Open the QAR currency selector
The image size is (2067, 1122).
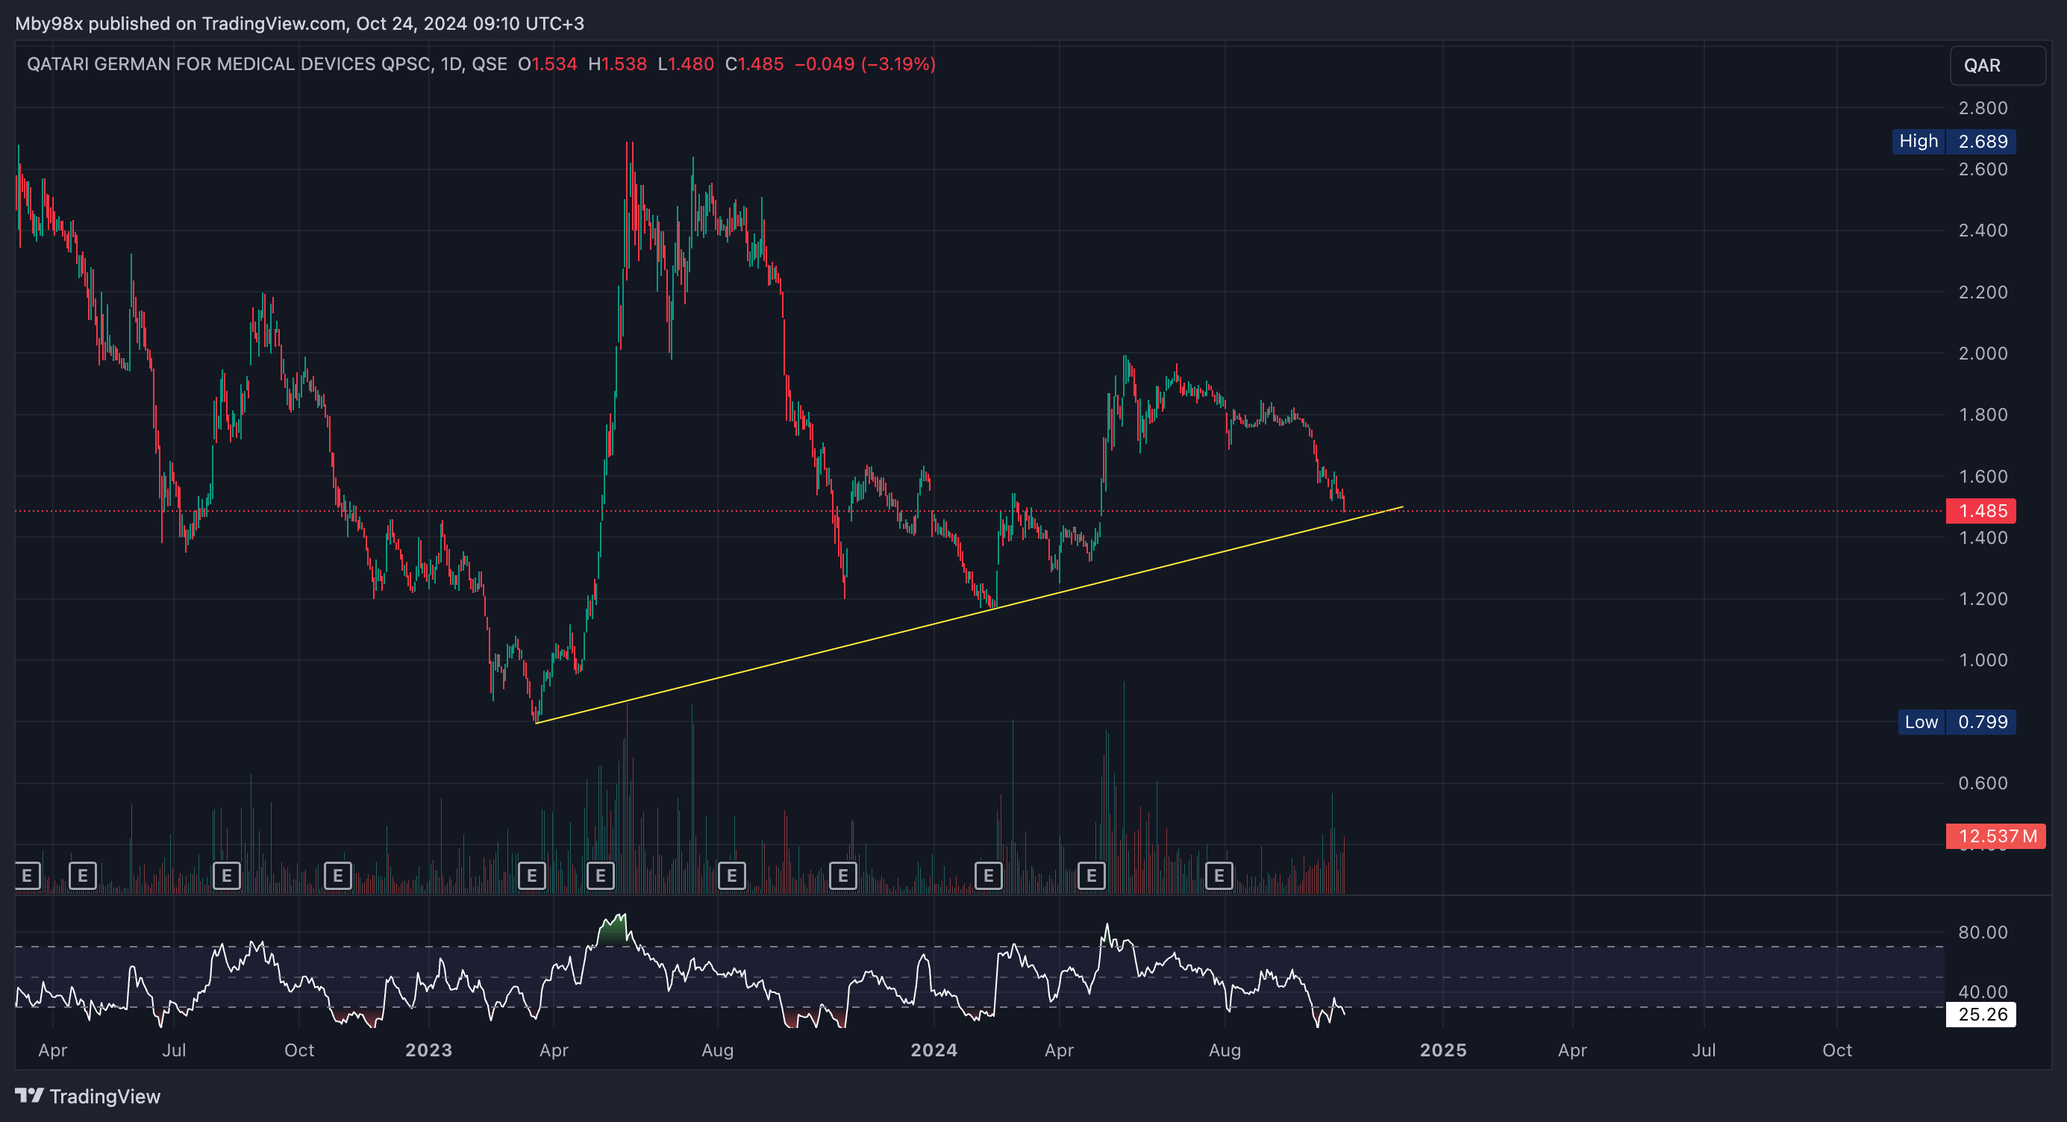tap(1997, 66)
